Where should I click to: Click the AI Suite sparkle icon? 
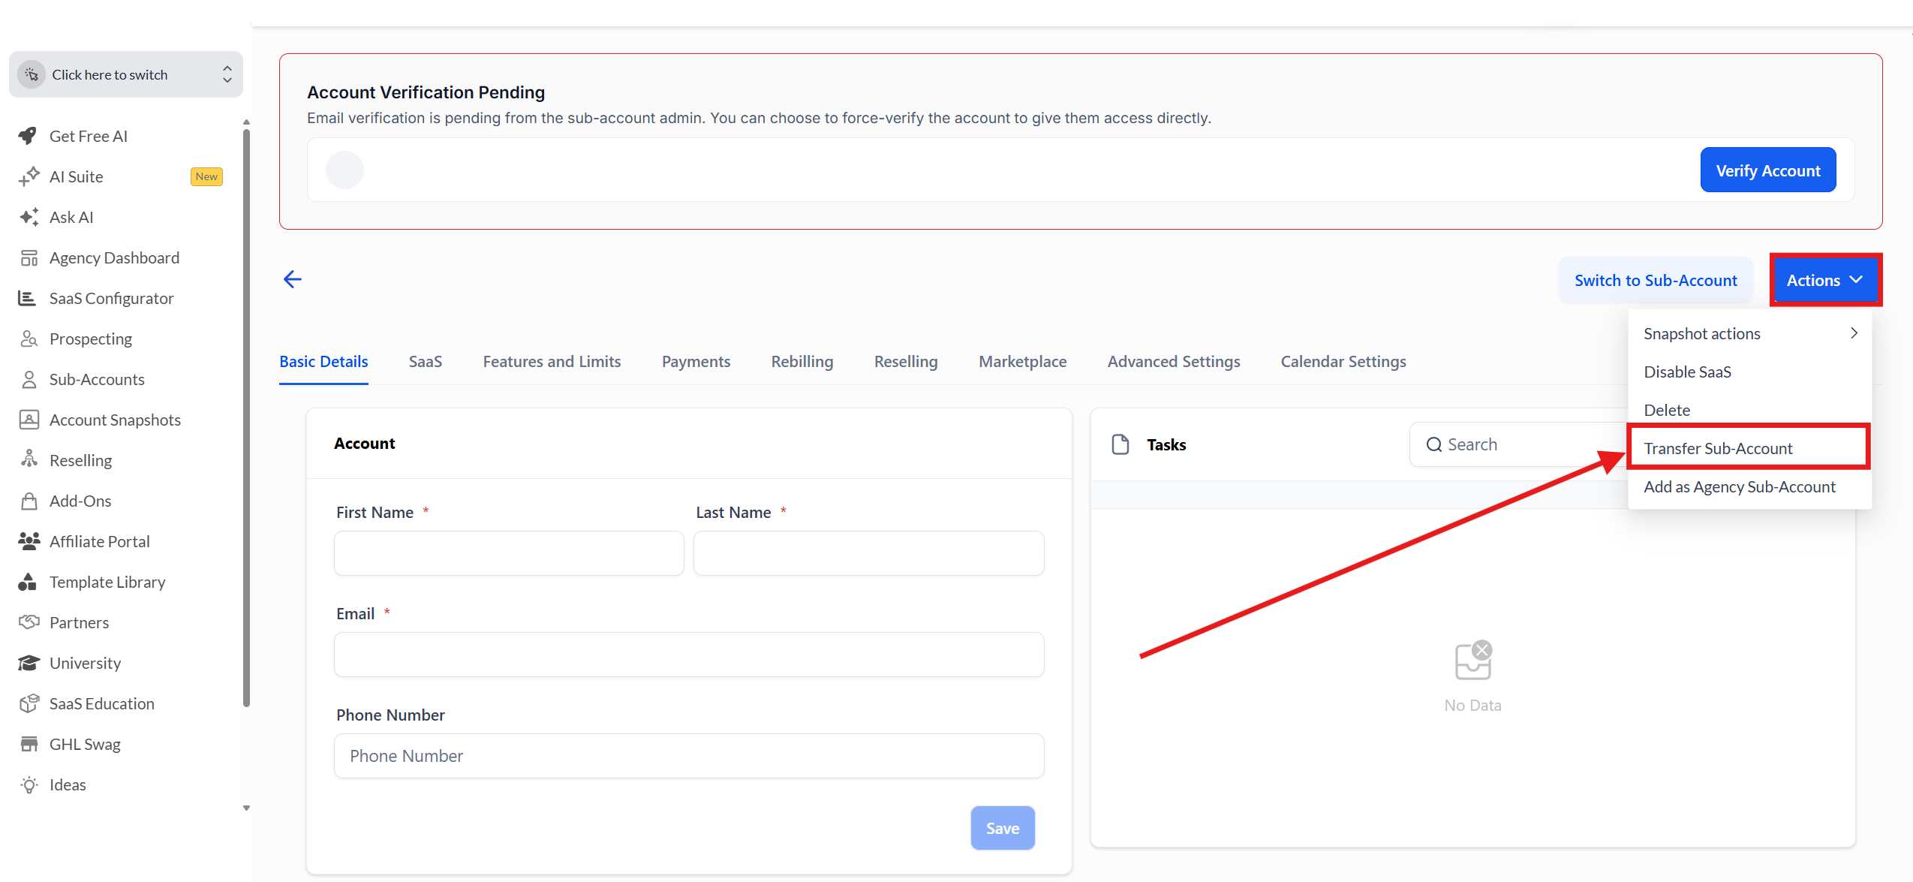29,176
